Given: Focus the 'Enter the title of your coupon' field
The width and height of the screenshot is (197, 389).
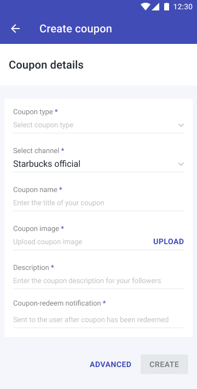Looking at the screenshot, I should coord(99,202).
